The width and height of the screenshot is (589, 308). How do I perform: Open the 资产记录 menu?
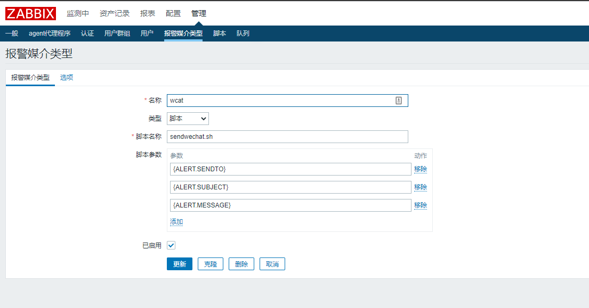click(x=115, y=13)
